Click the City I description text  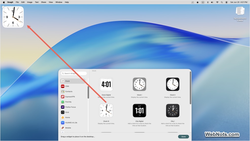(x=173, y=124)
